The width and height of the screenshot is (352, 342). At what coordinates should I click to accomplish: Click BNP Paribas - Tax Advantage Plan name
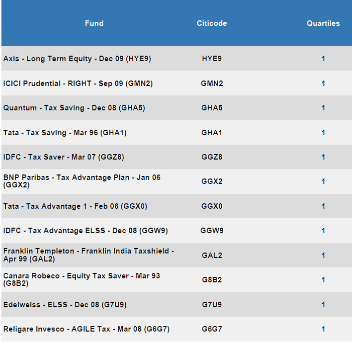[82, 181]
